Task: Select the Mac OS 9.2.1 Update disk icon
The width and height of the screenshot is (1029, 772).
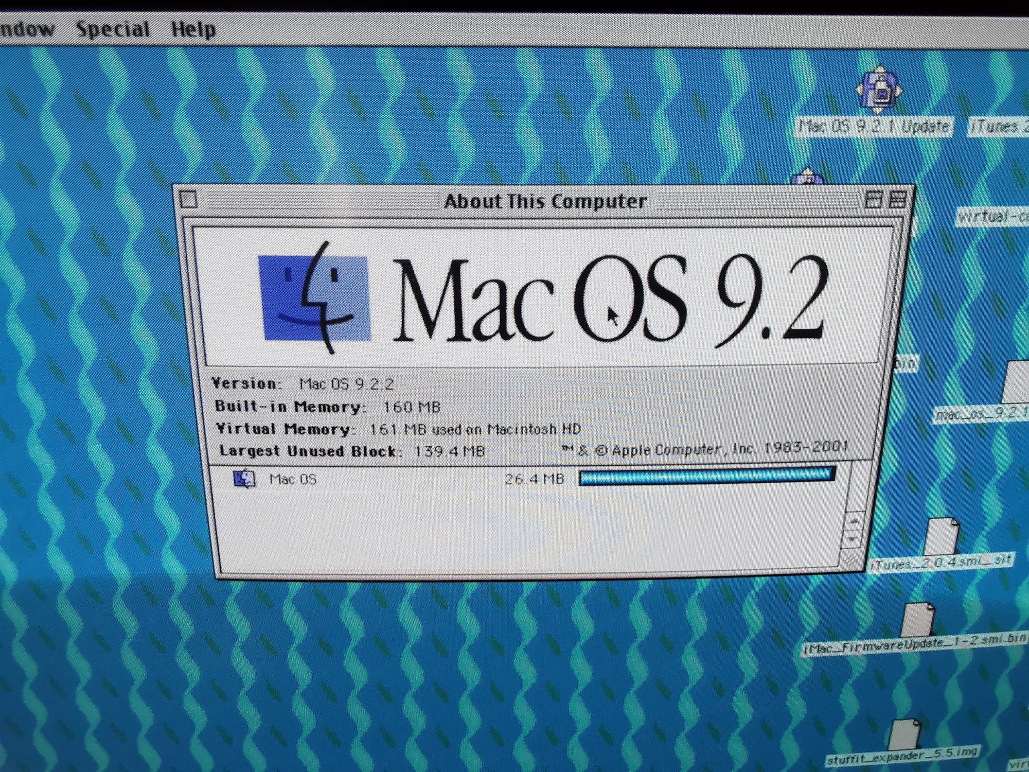Action: [x=879, y=91]
